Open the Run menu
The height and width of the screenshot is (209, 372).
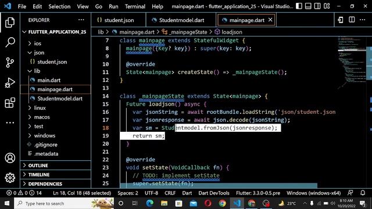click(x=113, y=6)
